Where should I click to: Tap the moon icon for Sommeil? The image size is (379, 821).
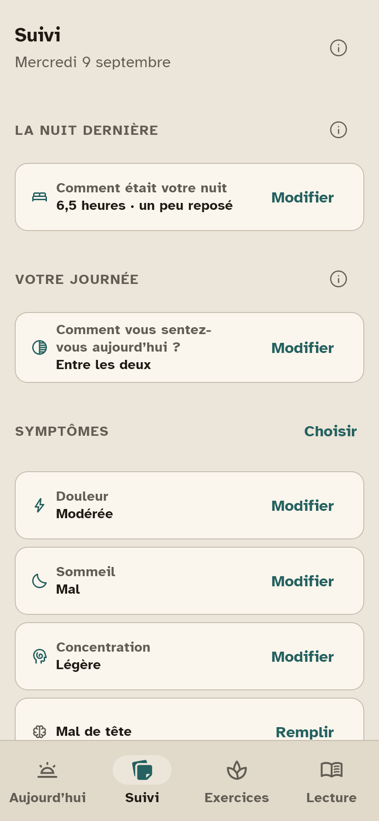pos(40,581)
